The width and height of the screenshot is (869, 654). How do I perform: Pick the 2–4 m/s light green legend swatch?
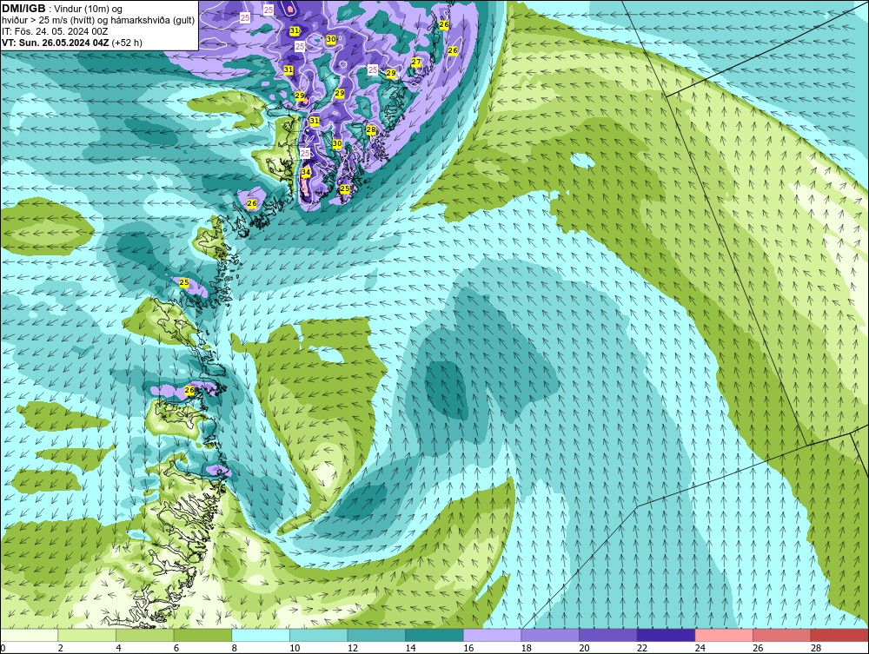click(x=87, y=635)
